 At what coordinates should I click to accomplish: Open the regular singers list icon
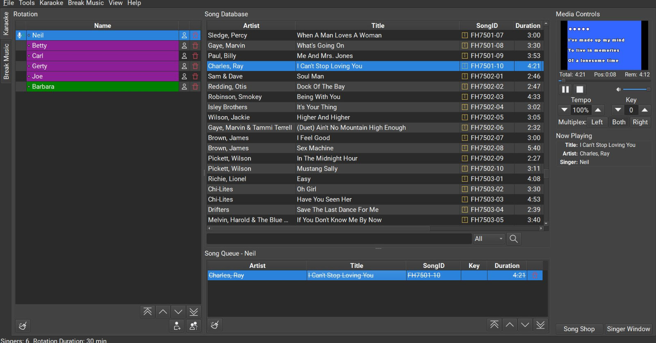click(194, 326)
